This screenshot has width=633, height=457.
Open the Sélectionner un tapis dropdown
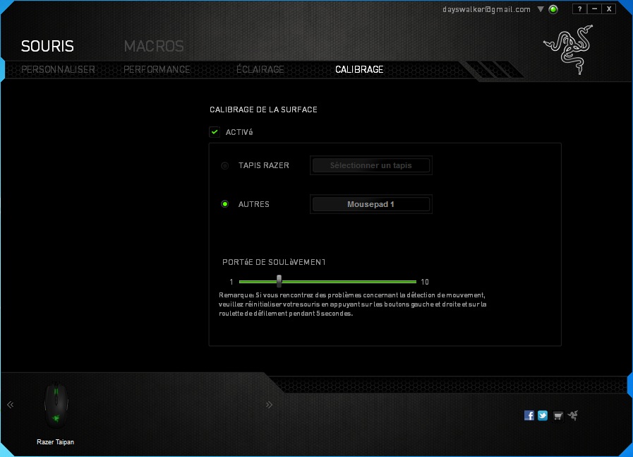click(371, 165)
